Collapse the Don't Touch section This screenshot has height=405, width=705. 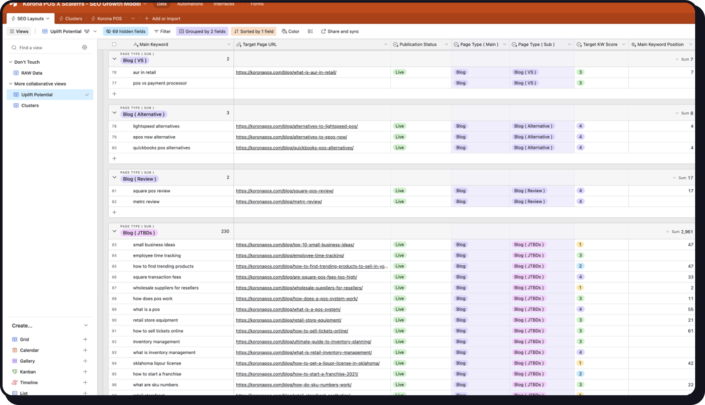(11, 62)
